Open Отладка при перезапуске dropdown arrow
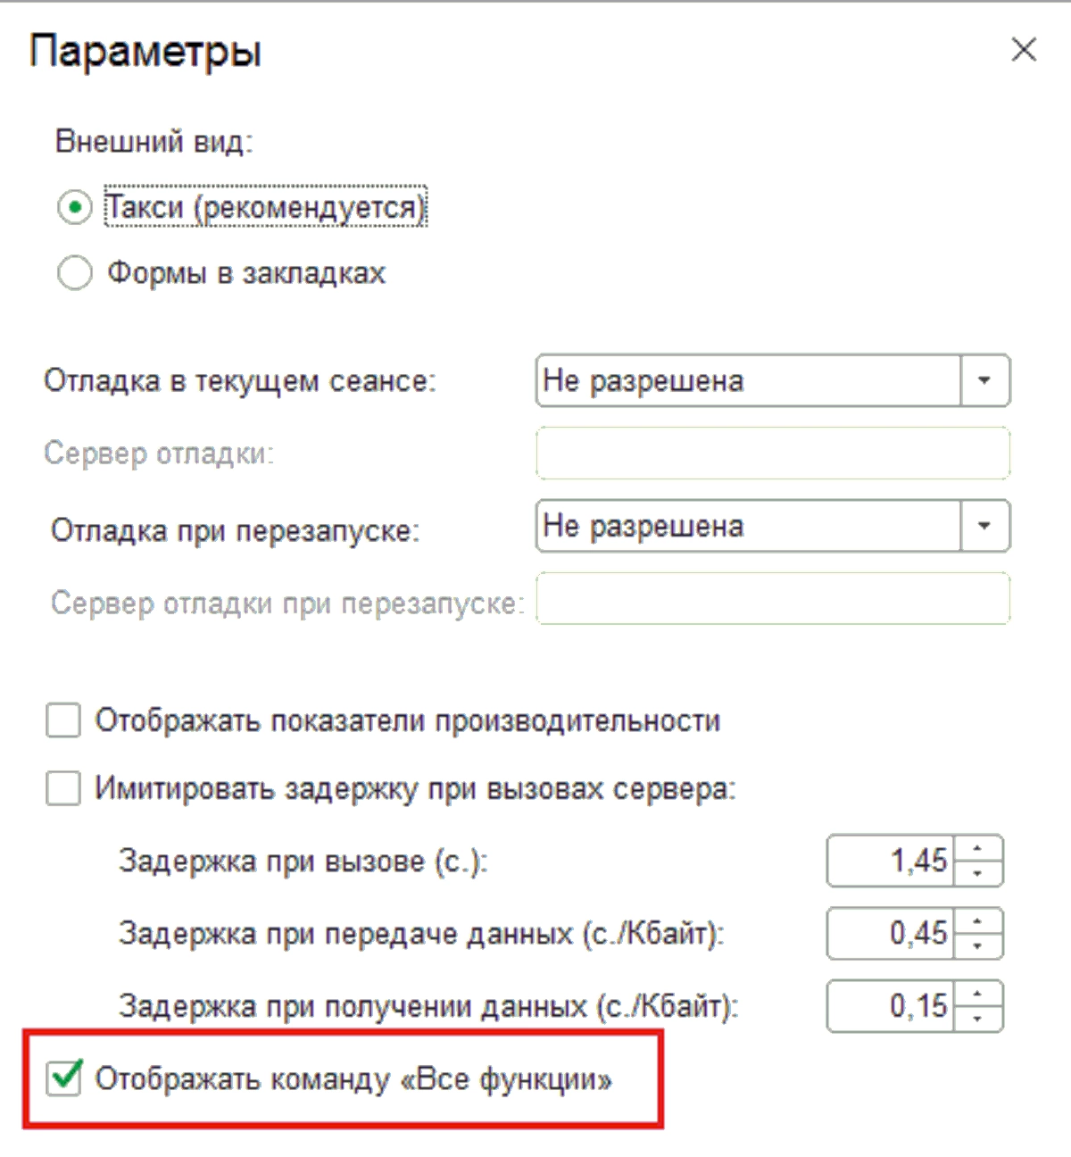Screen dimensions: 1071x1157 click(984, 526)
